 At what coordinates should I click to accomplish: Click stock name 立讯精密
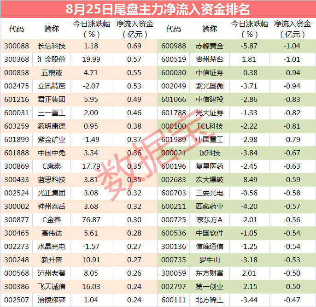coord(52,86)
